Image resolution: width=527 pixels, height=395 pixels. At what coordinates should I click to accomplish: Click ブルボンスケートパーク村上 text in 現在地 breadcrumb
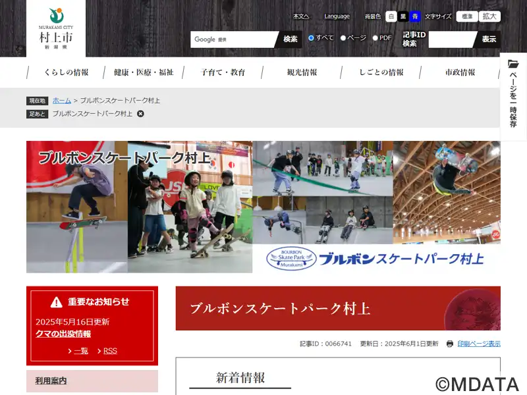(120, 101)
